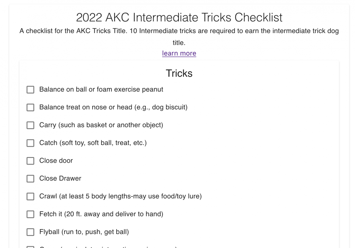The height and width of the screenshot is (248, 355).
Task: Select the Fetch it checkbox
Action: point(30,214)
